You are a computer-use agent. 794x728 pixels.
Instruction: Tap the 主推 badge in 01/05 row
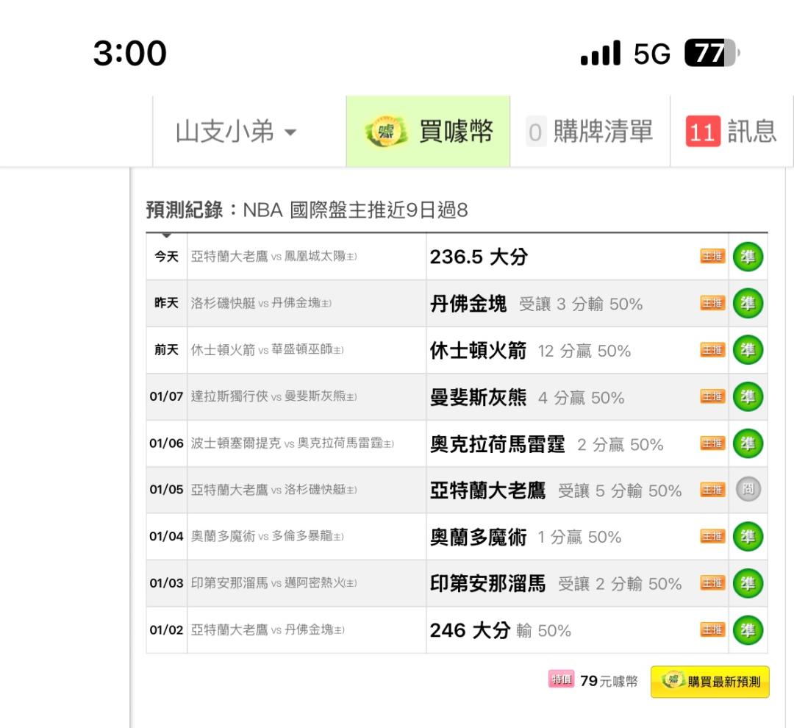tap(712, 490)
